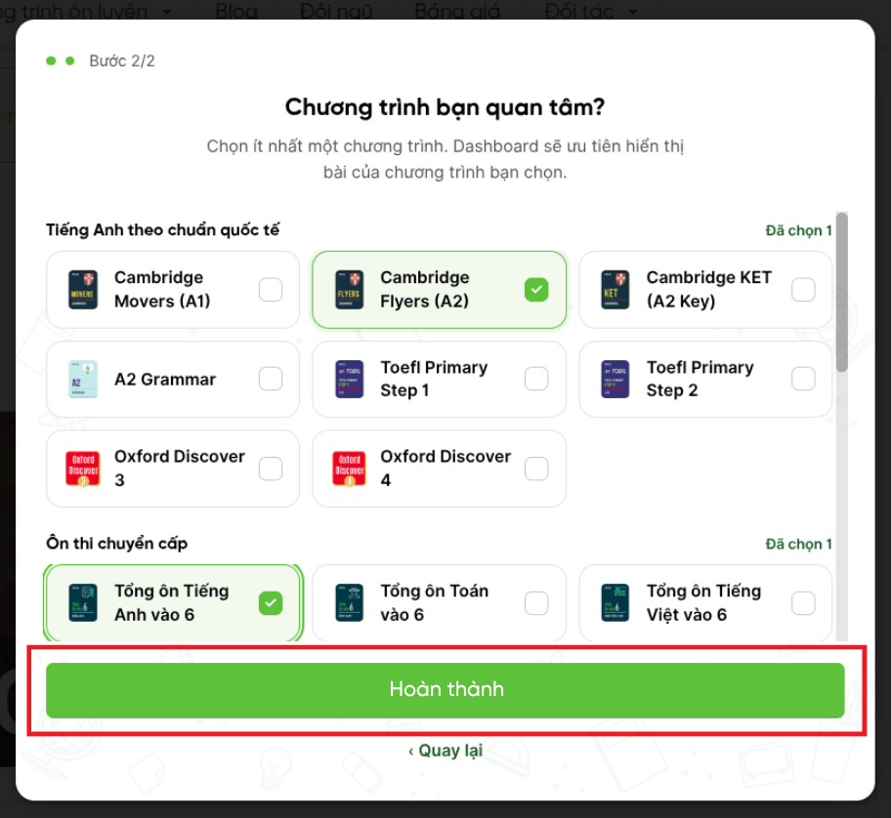Viewport: 892px width, 818px height.
Task: Click the Tổng ôn Tiếng Anh vào 6 label
Action: pyautogui.click(x=171, y=602)
